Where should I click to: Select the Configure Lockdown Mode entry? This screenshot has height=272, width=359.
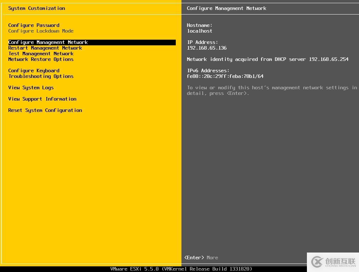41,31
